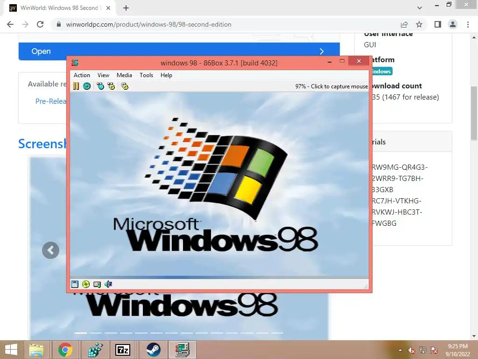Click the first carousel indicator dash
Viewport: 478px width, 359px height.
pos(81,333)
